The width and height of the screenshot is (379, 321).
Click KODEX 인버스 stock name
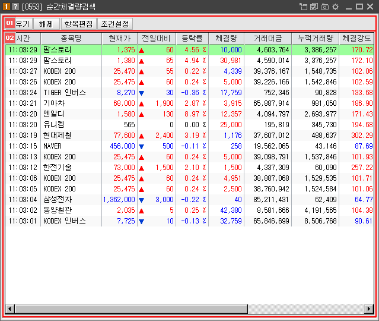point(65,221)
